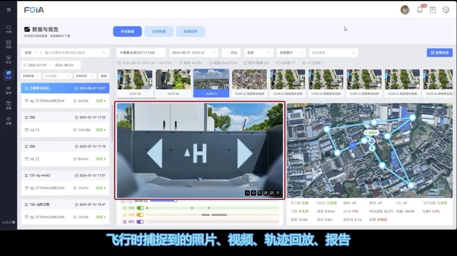Click the video playback progress slider handle
This screenshot has width=457, height=256.
click(x=175, y=201)
